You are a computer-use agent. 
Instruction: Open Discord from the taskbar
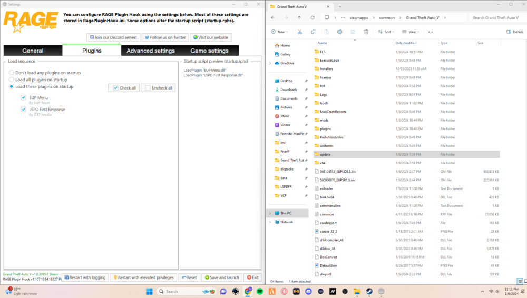pyautogui.click(x=308, y=291)
